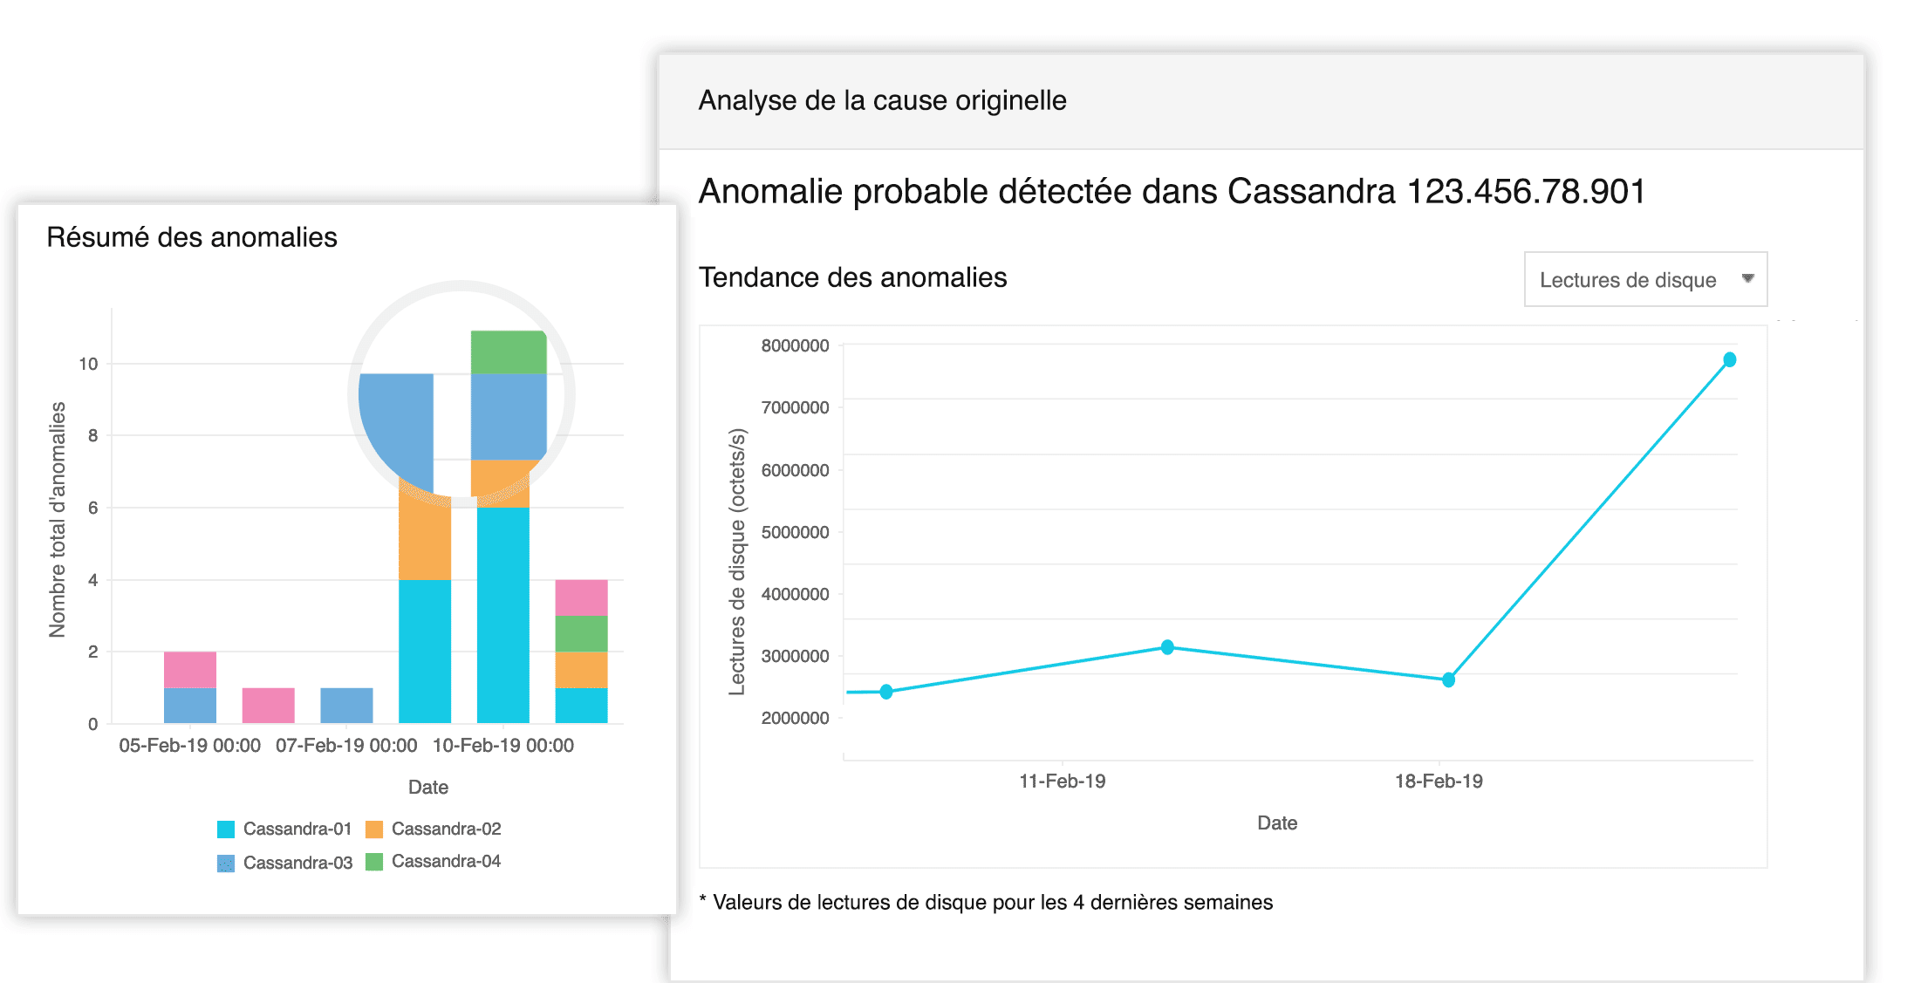Click the green segment atop the tallest bar
1914x983 pixels.
point(509,352)
